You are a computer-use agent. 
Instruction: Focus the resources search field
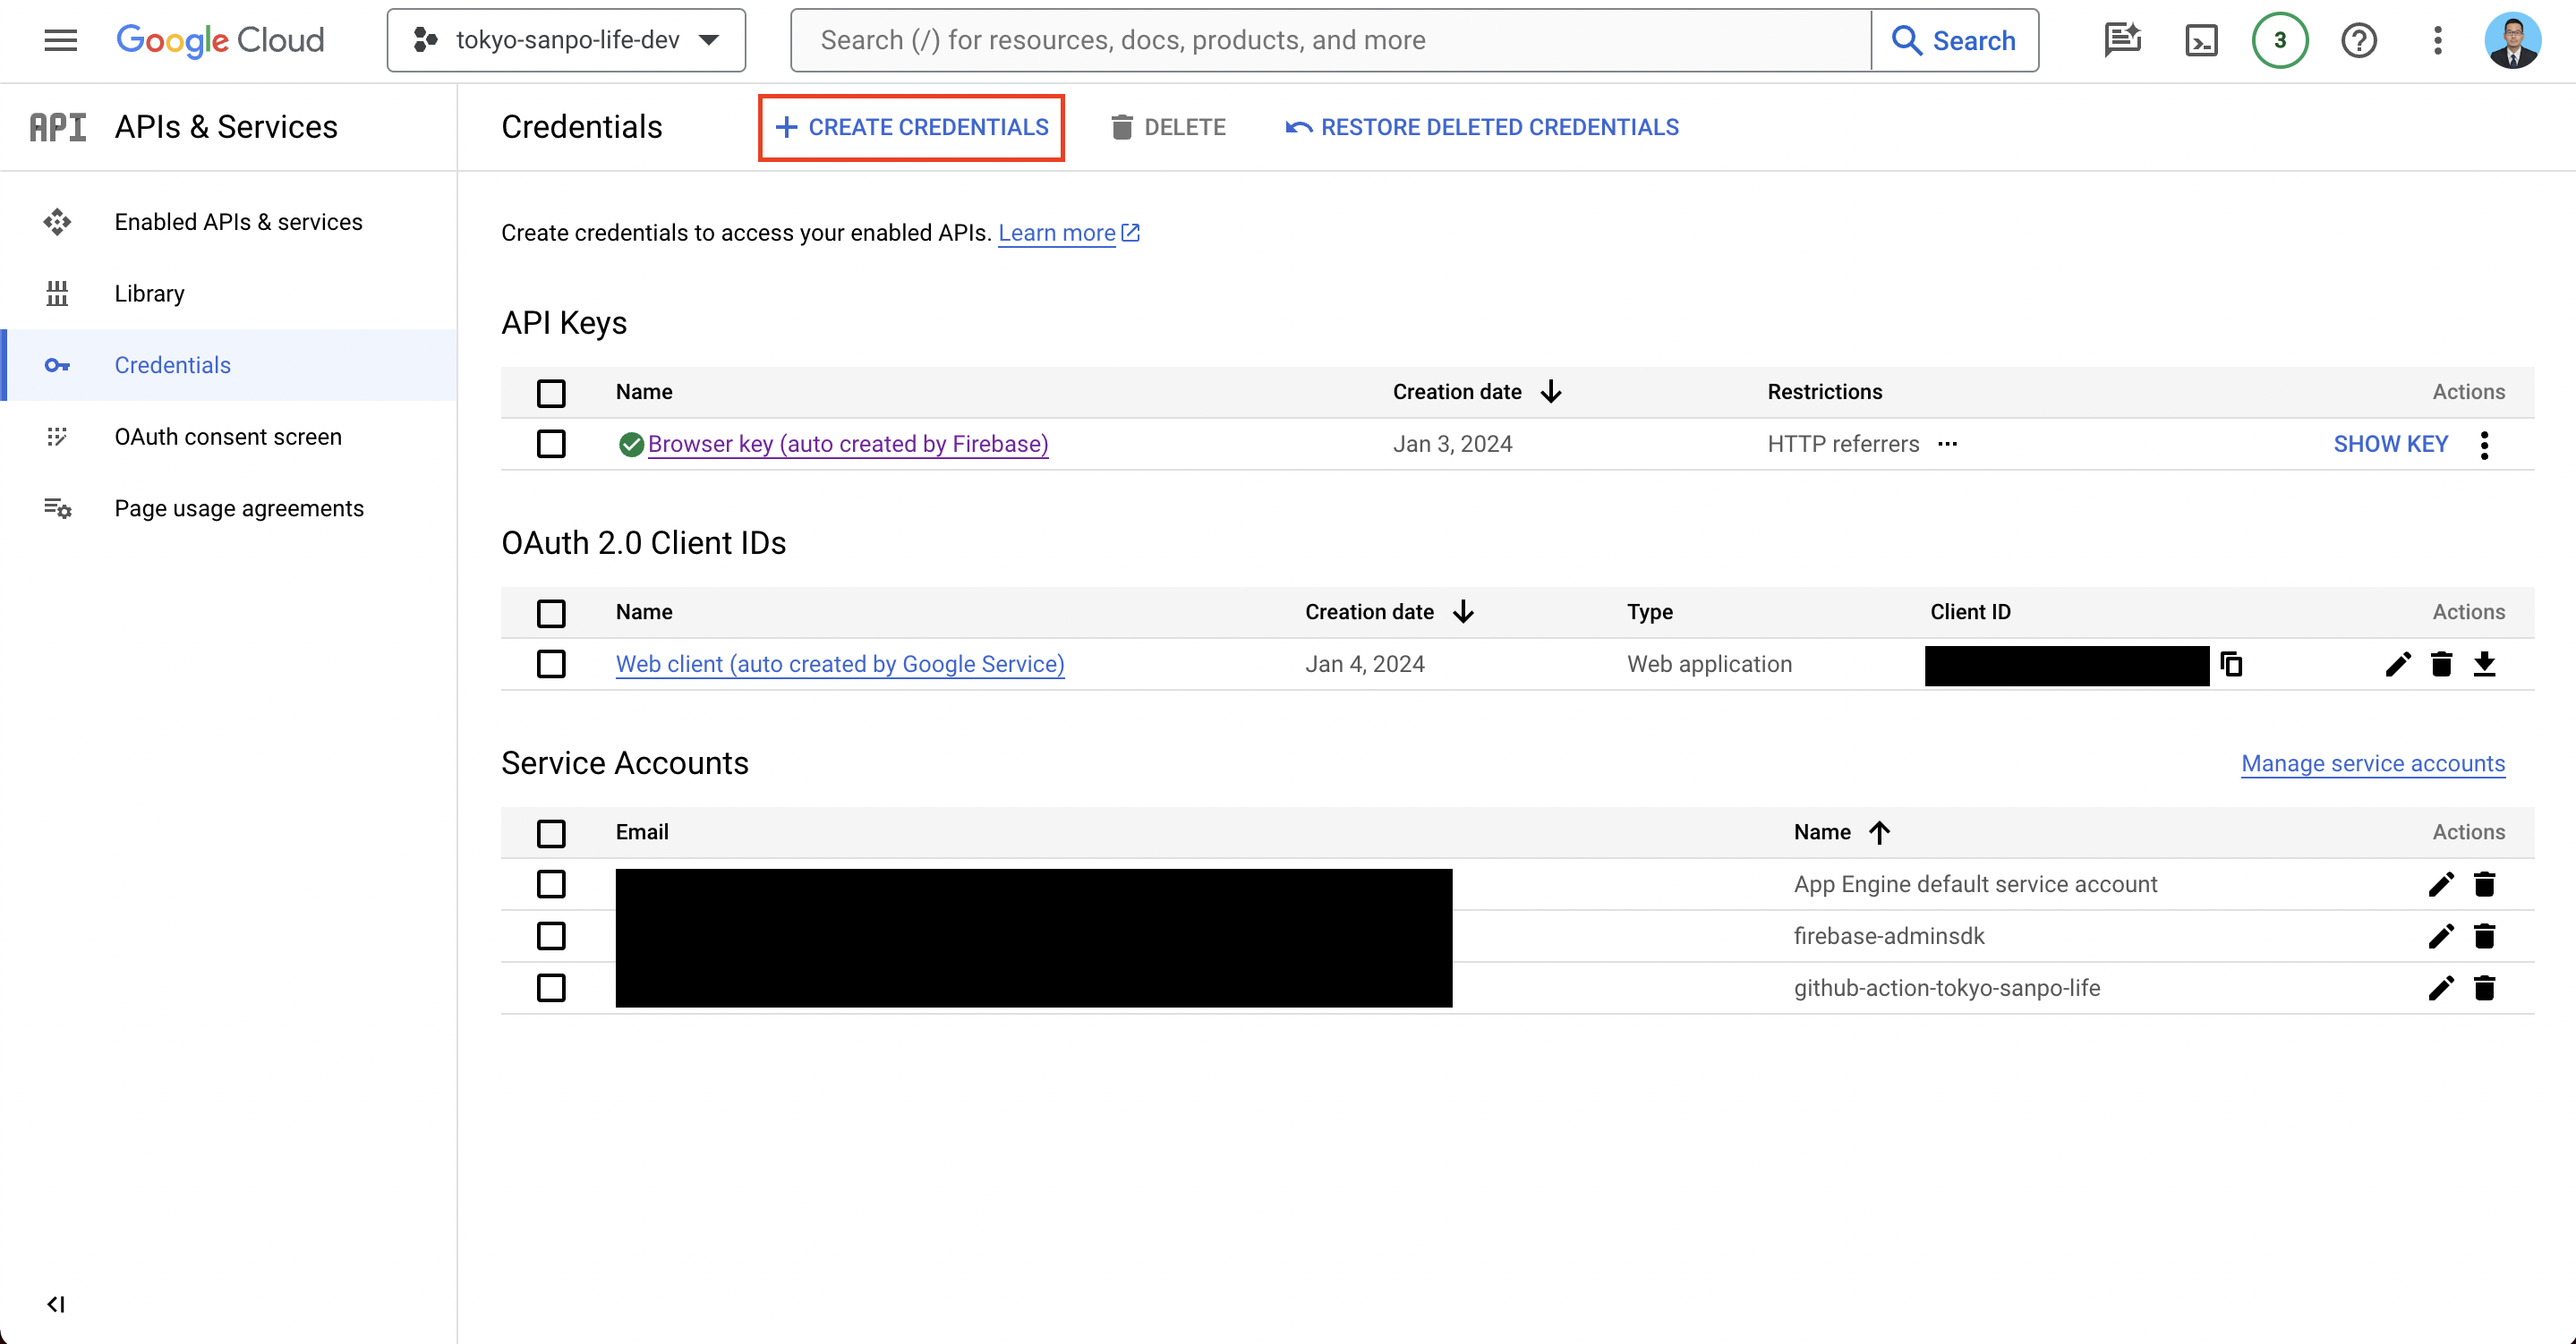[1330, 41]
